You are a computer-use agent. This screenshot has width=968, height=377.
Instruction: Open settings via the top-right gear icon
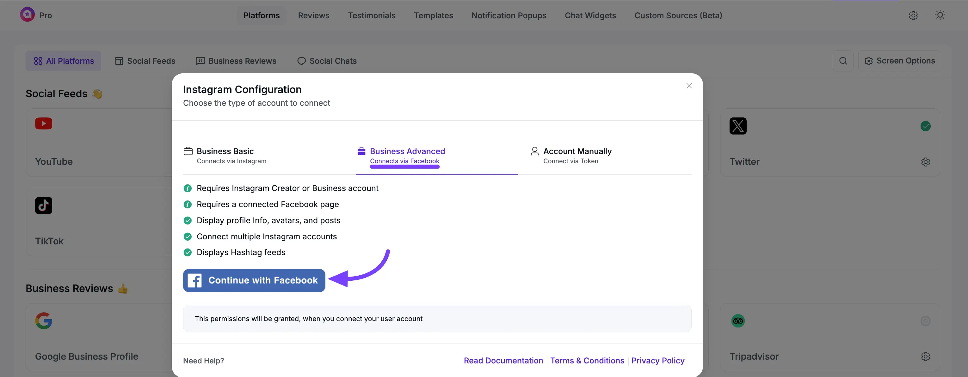pos(913,15)
